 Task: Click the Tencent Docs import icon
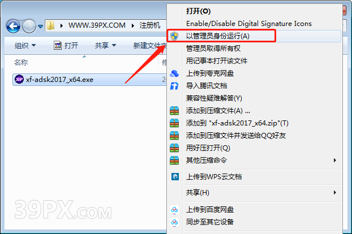174,86
